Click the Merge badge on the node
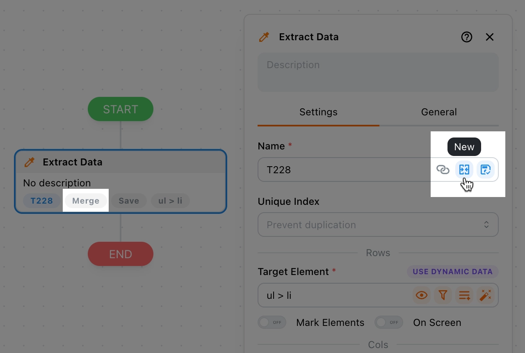 click(86, 201)
